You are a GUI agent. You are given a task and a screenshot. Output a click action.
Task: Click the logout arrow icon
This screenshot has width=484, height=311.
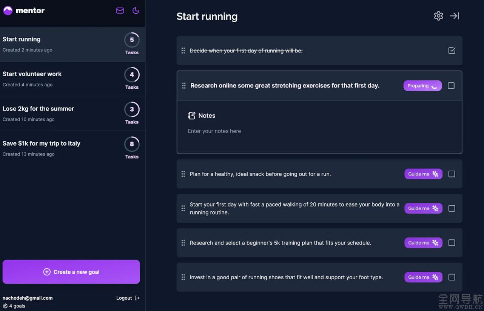[137, 298]
